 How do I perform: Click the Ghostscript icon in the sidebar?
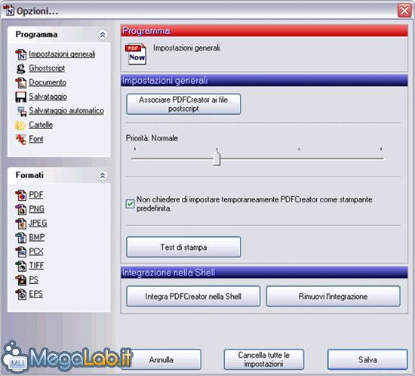[20, 68]
